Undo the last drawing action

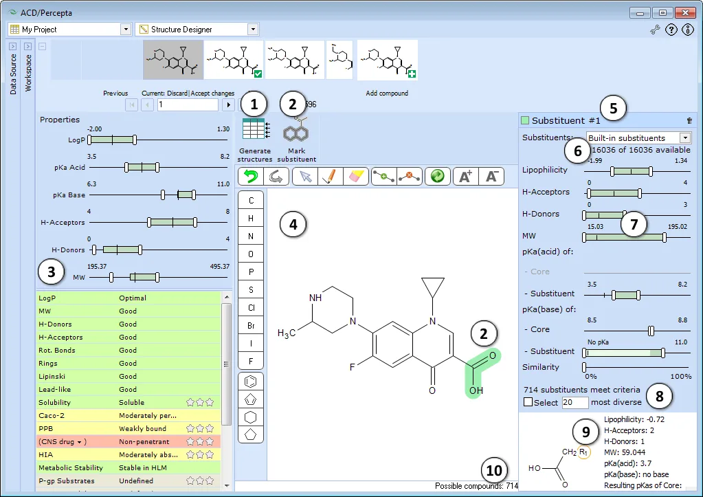pos(251,176)
